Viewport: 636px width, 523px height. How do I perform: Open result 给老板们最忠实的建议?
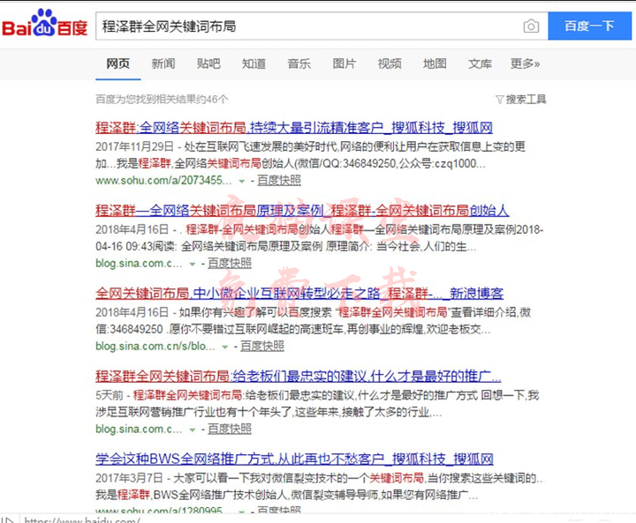pyautogui.click(x=299, y=377)
